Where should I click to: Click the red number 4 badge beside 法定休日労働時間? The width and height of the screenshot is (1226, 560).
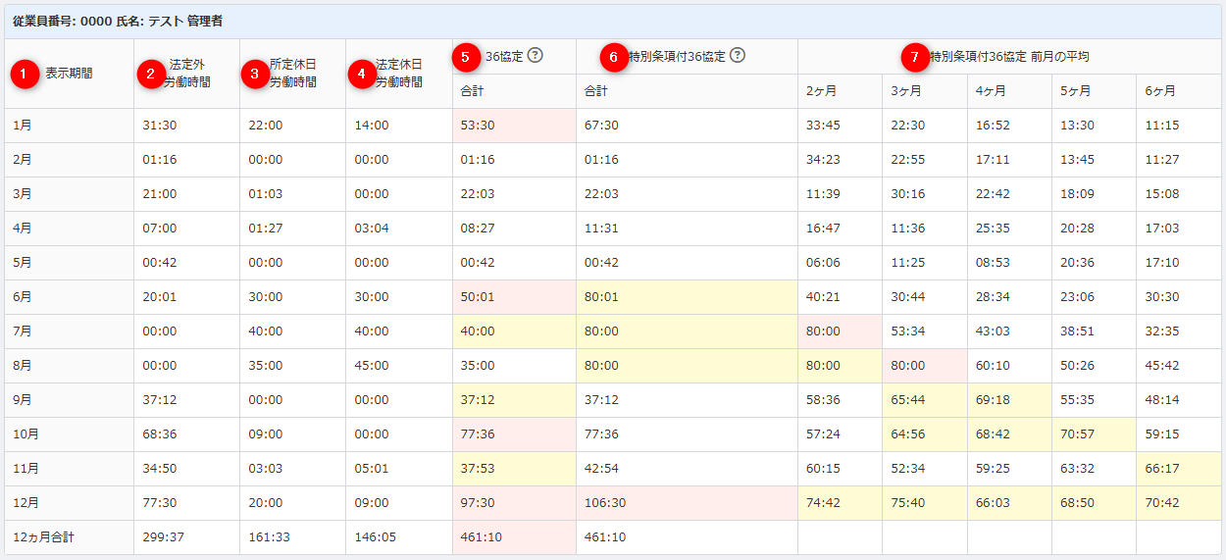[x=361, y=74]
